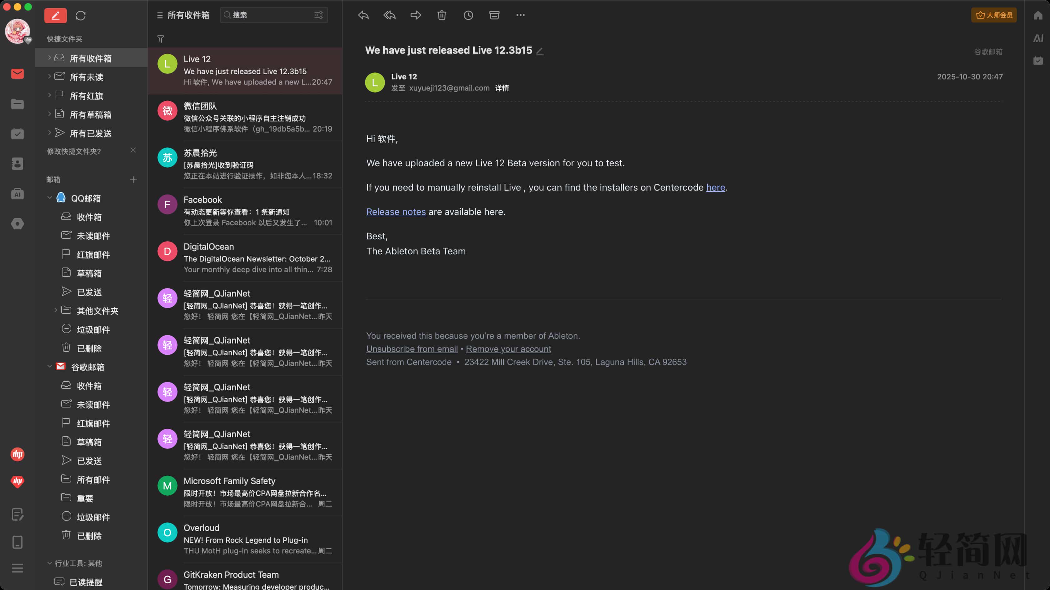Open the Release notes link
The image size is (1050, 590).
coord(395,212)
